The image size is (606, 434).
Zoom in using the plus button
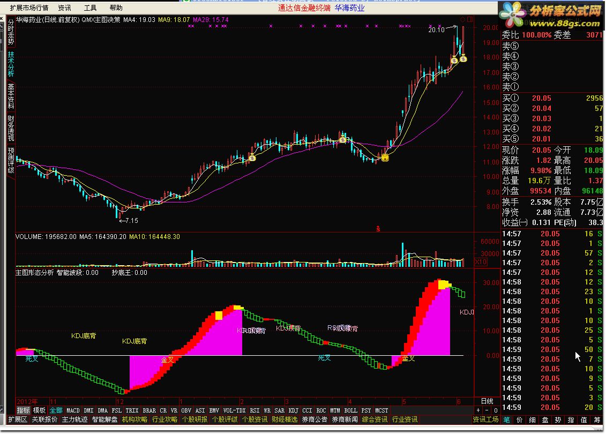tap(478, 410)
